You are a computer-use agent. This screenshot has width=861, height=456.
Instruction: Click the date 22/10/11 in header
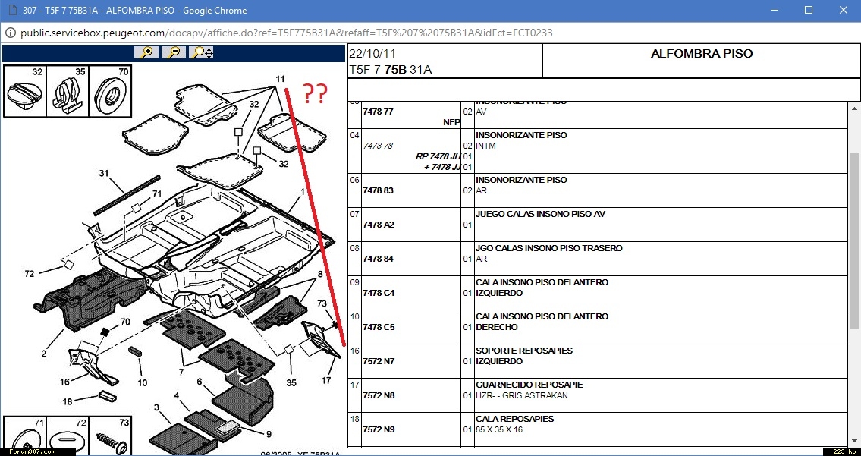tap(372, 54)
